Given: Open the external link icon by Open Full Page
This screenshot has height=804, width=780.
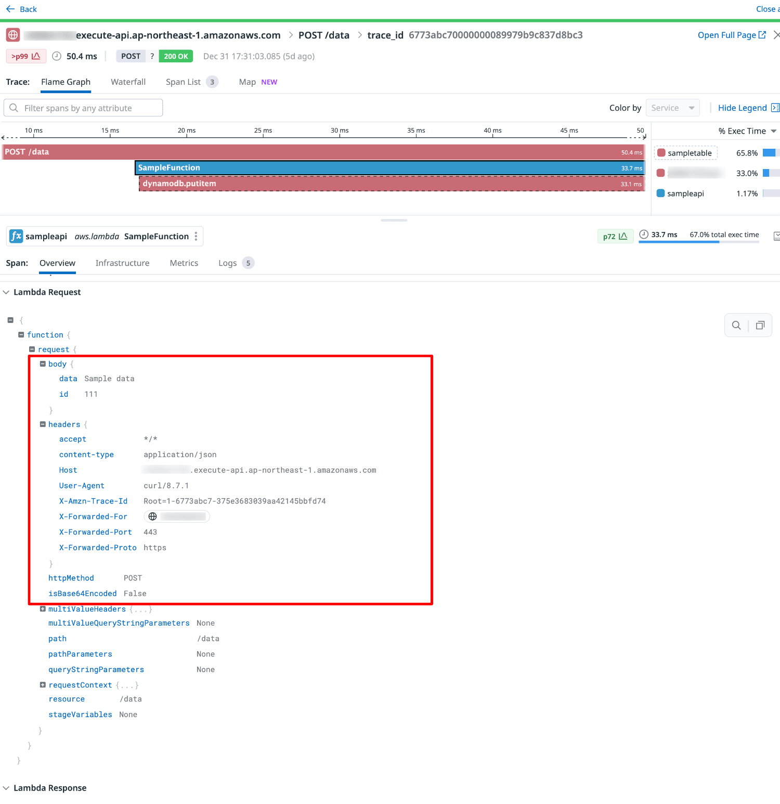Looking at the screenshot, I should coord(762,35).
